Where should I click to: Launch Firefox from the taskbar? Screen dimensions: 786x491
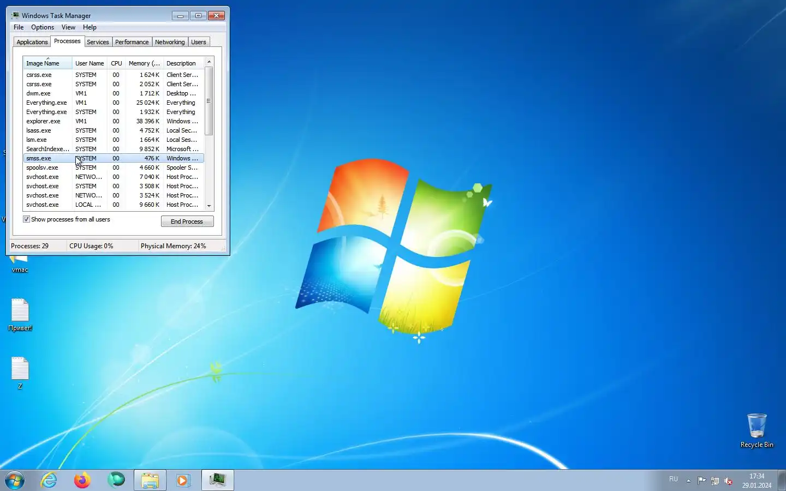click(82, 480)
